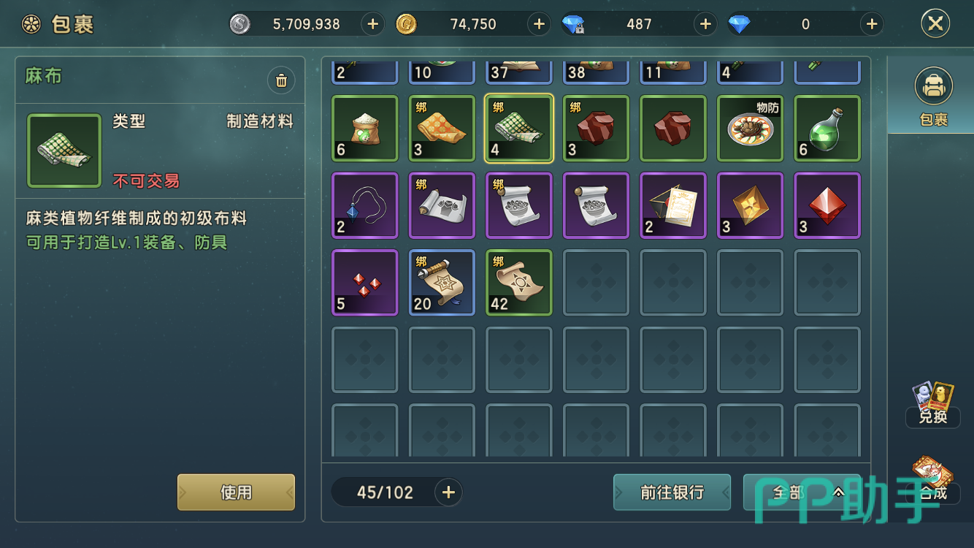This screenshot has width=974, height=548.
Task: Open the 包裹 tab in right sidebar
Action: pyautogui.click(x=933, y=96)
